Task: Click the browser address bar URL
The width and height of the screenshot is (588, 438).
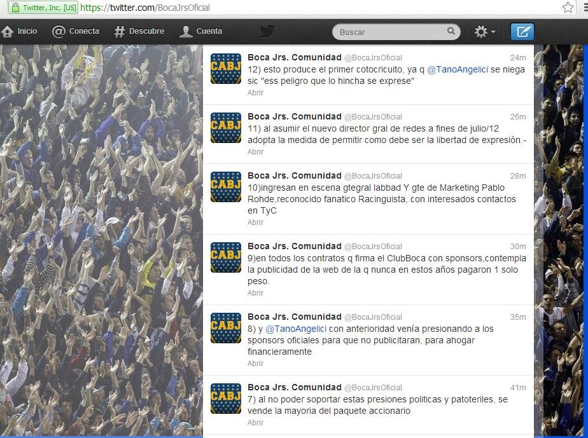Action: click(x=144, y=8)
